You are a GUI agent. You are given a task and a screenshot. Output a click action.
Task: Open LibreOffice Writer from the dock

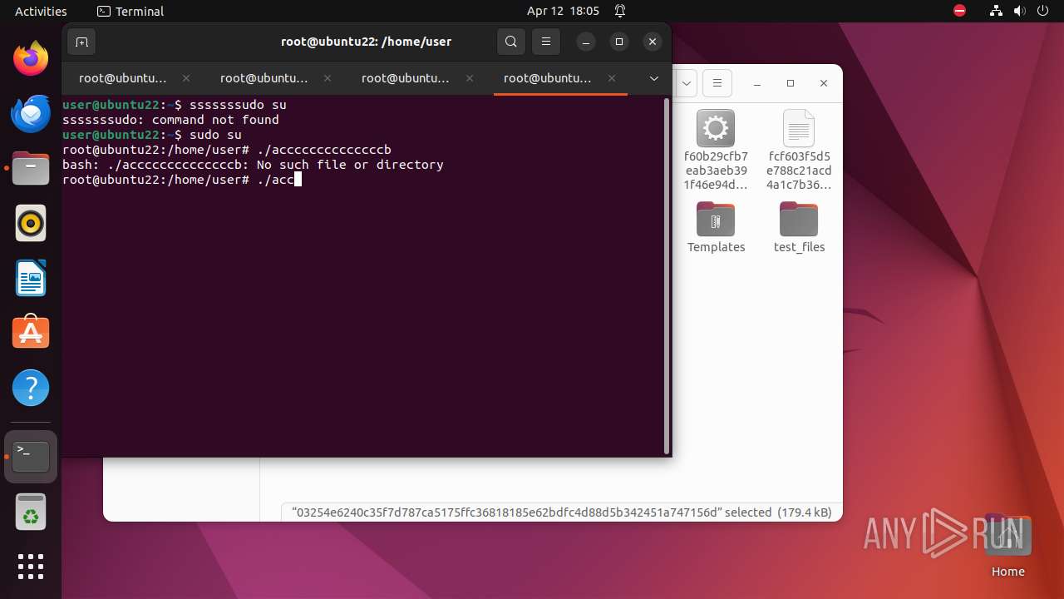(31, 278)
